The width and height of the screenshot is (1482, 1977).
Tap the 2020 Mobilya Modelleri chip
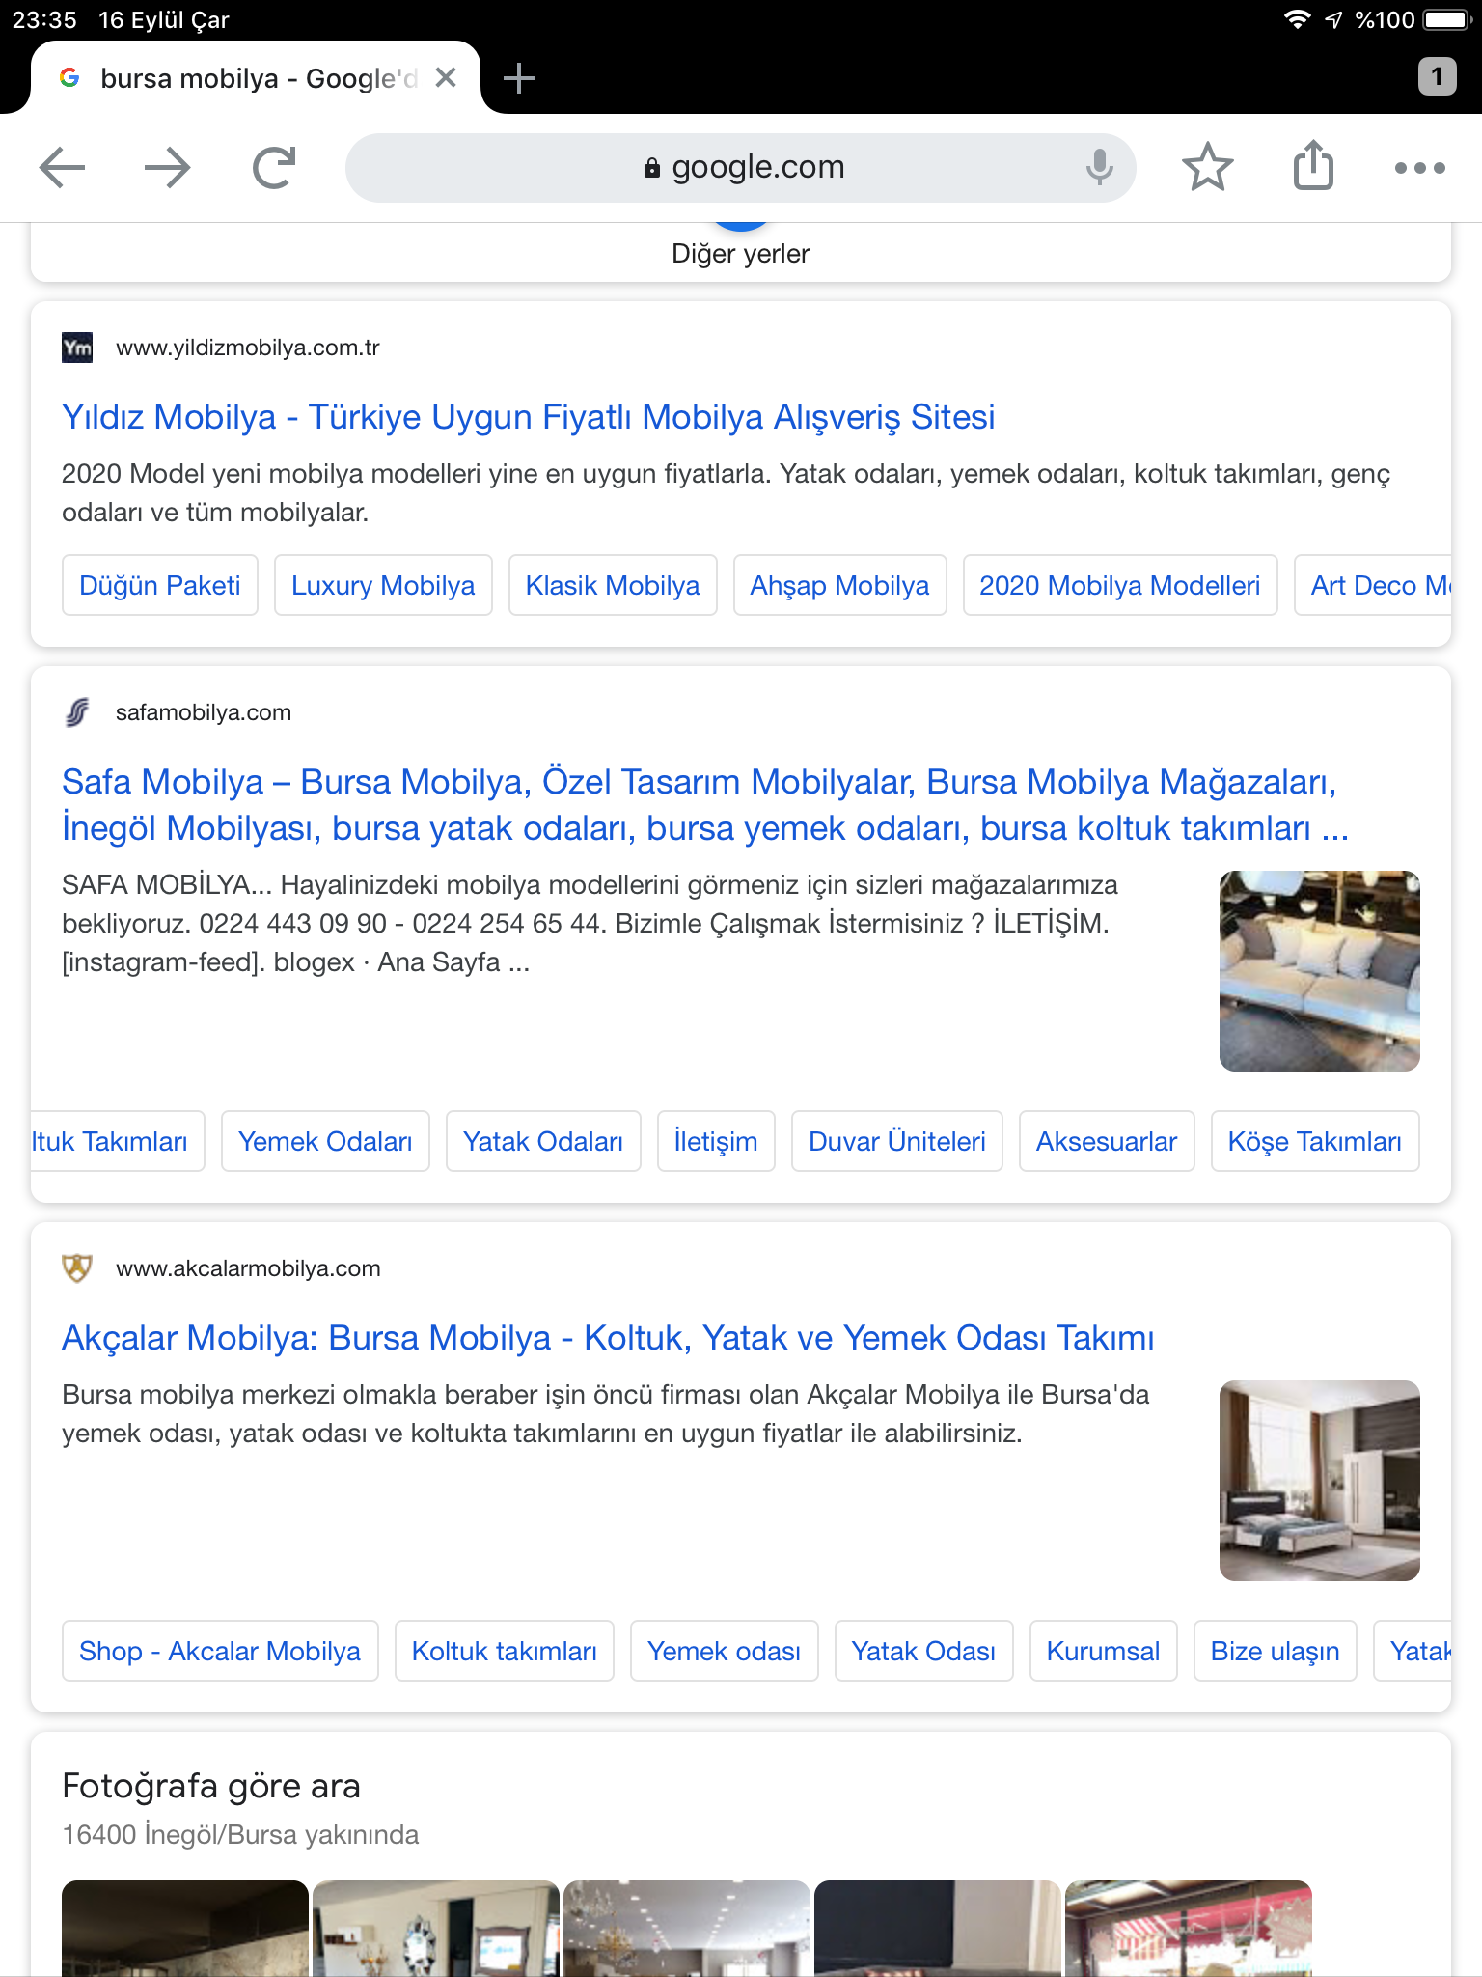tap(1120, 585)
